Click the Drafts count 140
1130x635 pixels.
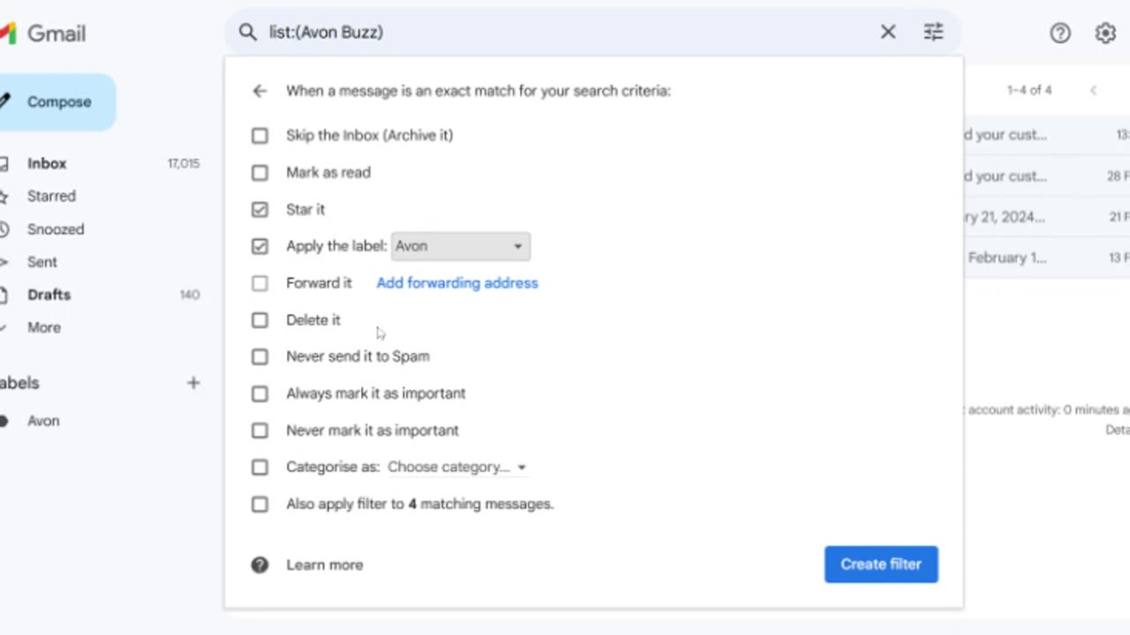click(x=190, y=295)
